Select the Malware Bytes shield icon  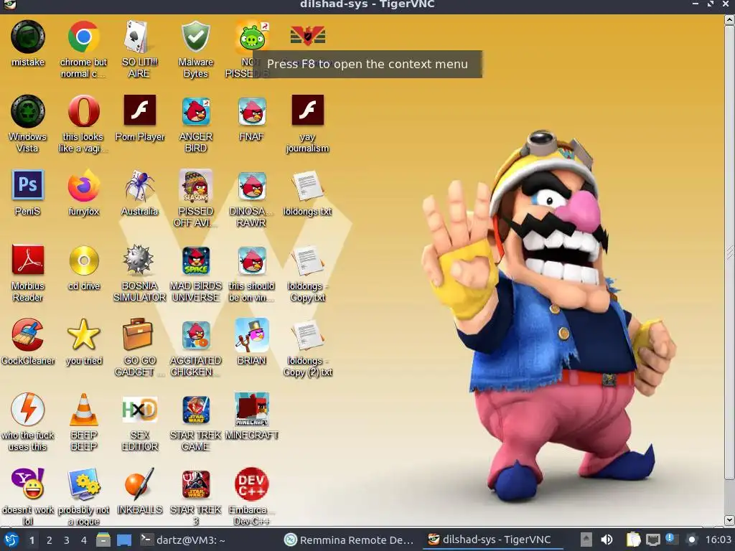[x=195, y=37]
